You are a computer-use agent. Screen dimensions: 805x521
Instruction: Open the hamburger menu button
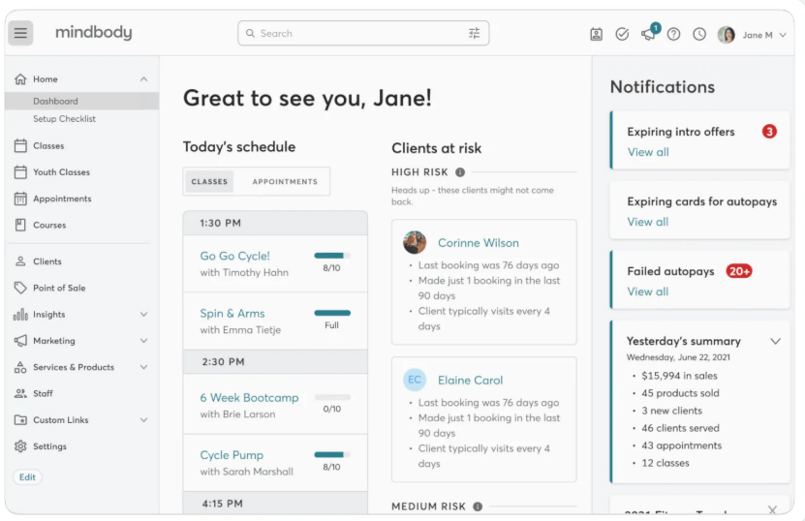[21, 33]
